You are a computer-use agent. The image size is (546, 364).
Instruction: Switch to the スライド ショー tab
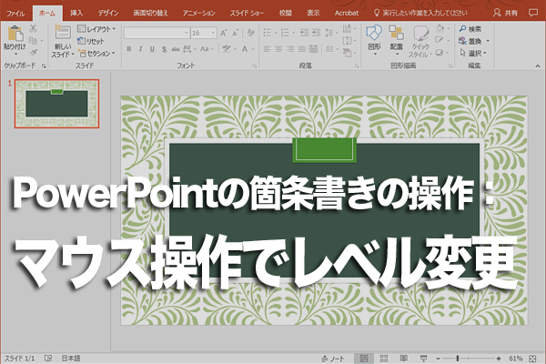pyautogui.click(x=247, y=14)
